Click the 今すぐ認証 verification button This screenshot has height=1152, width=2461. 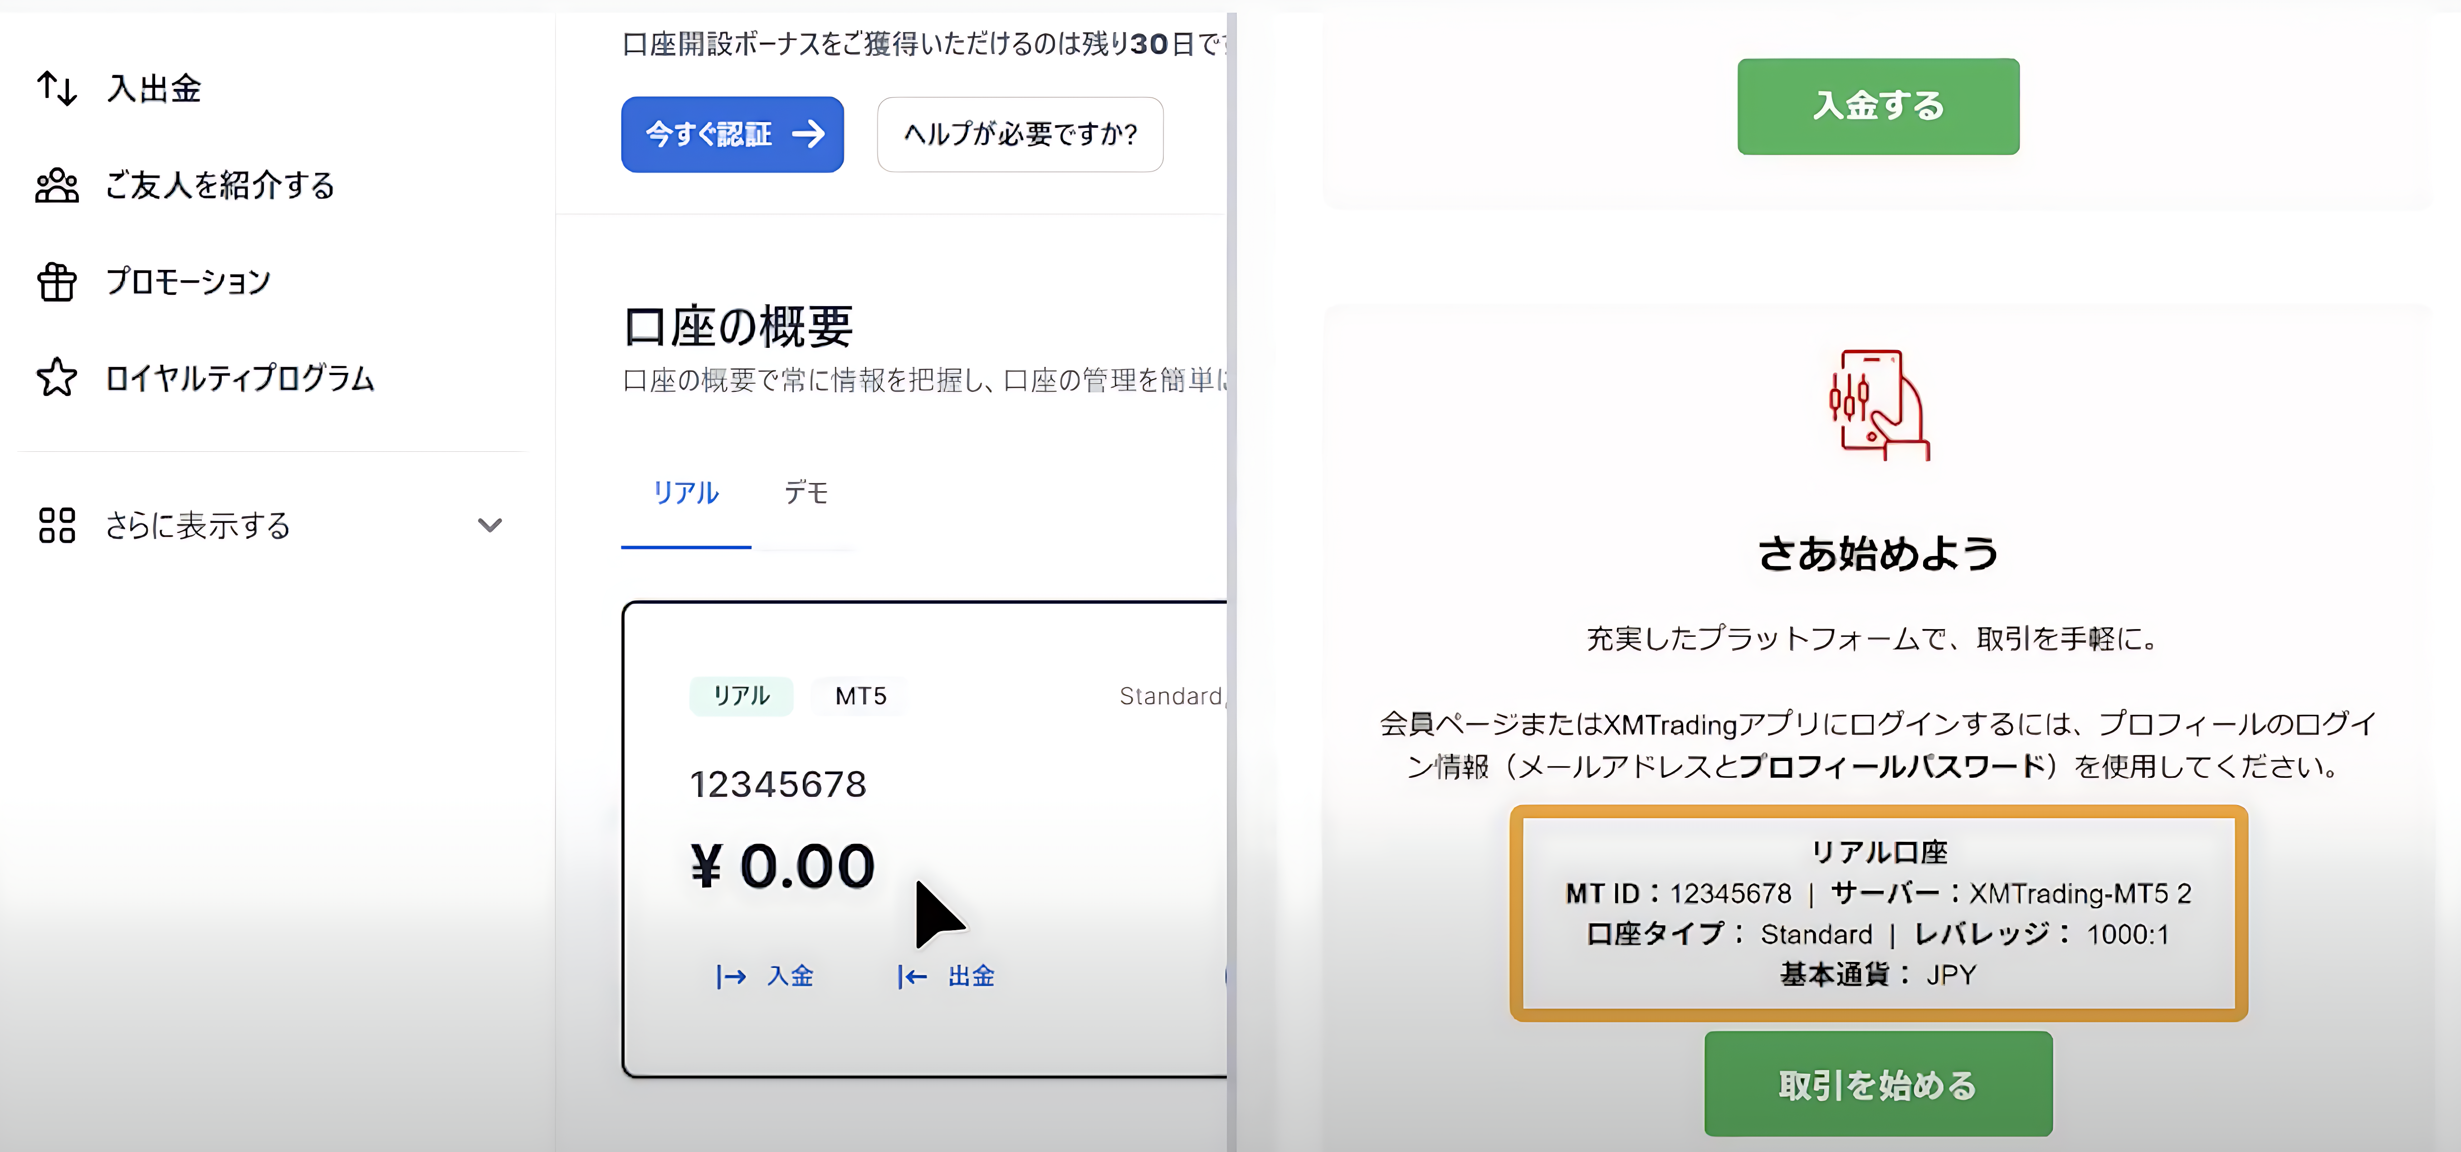[732, 135]
